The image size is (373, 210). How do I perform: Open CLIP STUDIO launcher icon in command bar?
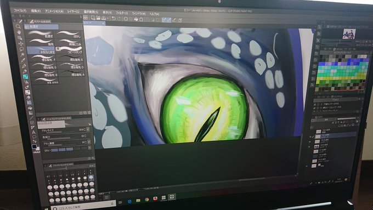[86, 18]
